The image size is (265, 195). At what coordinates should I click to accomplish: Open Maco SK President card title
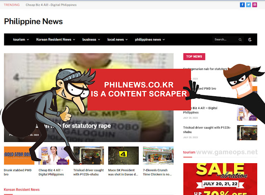[x=123, y=172]
